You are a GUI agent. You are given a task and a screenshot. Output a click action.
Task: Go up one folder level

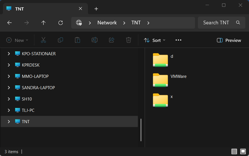click(43, 23)
